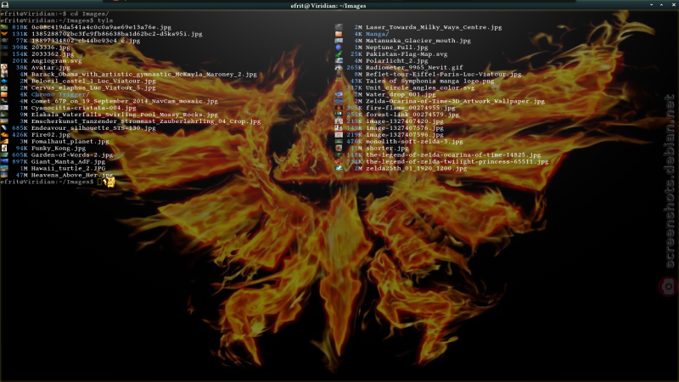
Task: Click the 818K size value in the listing
Action: click(x=20, y=27)
